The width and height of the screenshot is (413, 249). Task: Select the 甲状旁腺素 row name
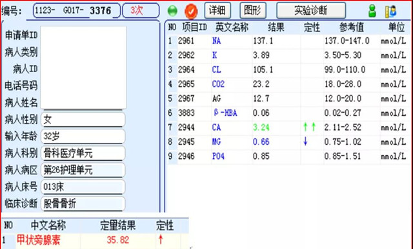(39, 240)
